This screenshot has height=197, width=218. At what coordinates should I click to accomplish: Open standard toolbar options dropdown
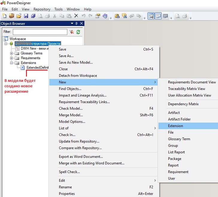tap(111, 18)
